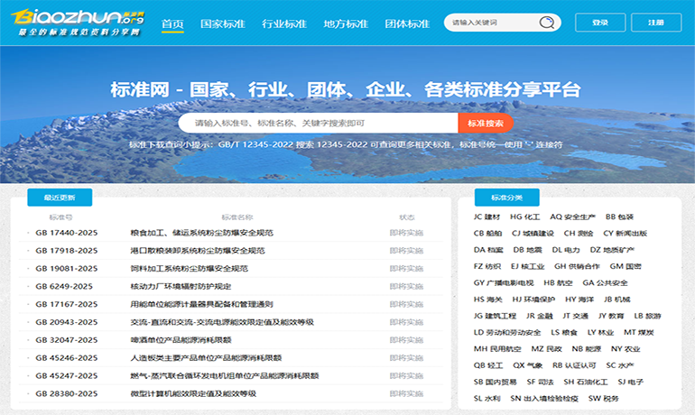The height and width of the screenshot is (415, 695).
Task: Open the 团体标准 navigation tab
Action: coord(407,23)
